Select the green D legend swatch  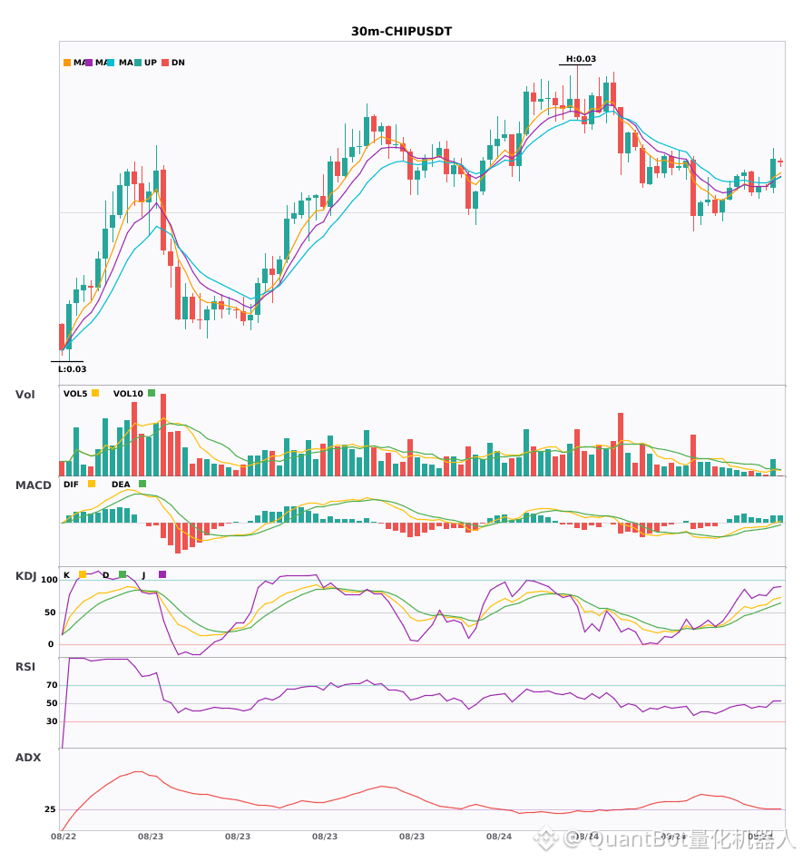(122, 574)
